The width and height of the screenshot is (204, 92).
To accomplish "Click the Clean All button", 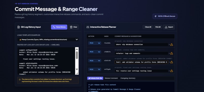I will 148,27.
